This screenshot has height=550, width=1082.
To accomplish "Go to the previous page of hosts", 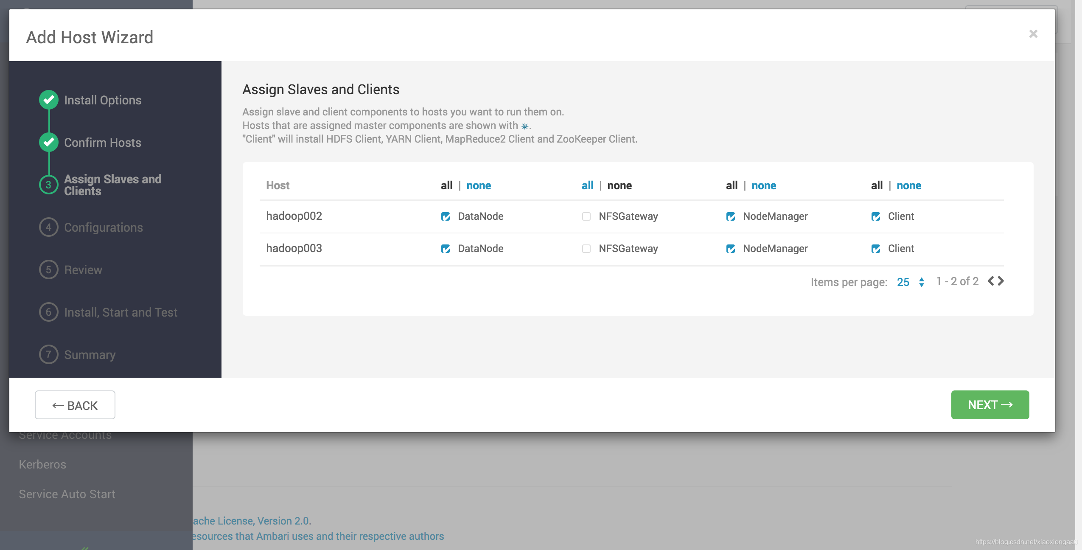I will point(991,281).
